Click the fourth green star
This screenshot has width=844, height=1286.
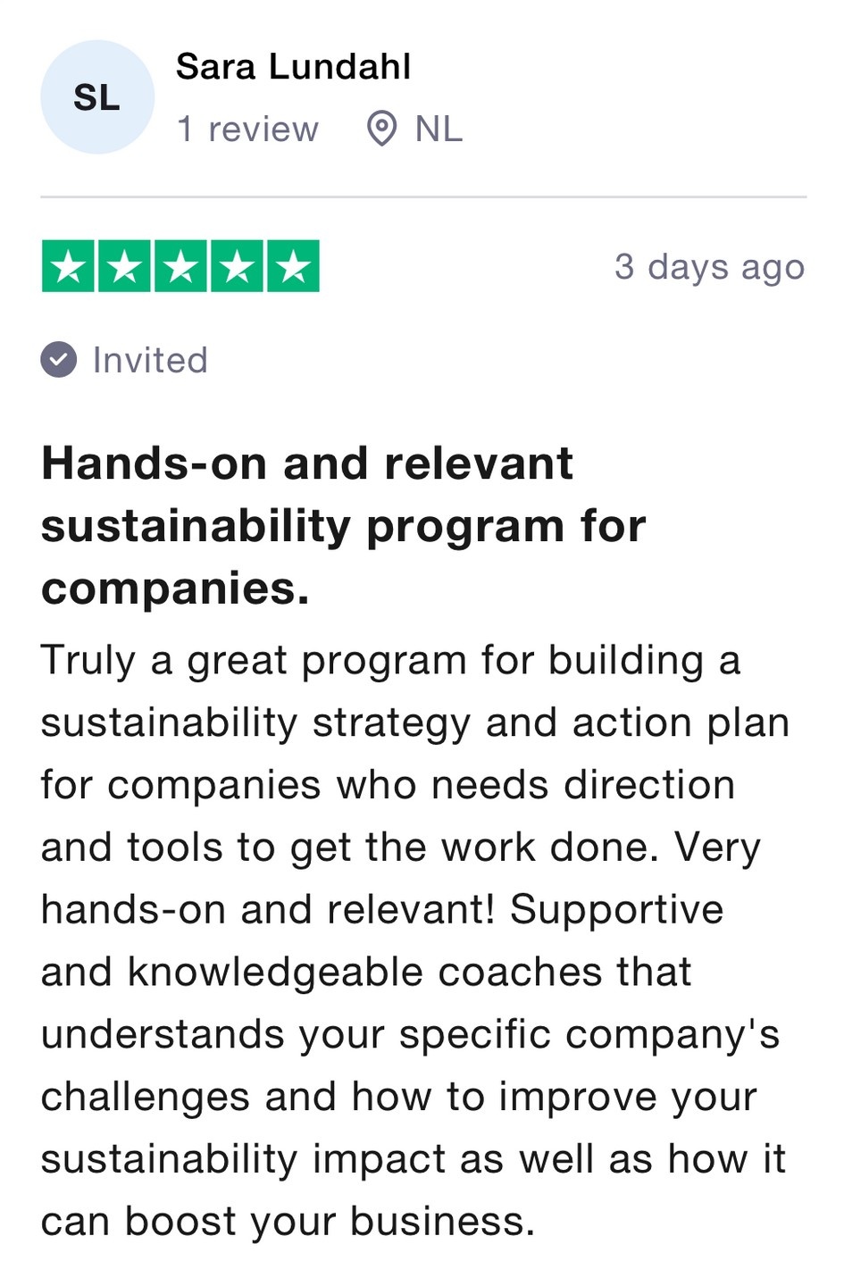click(x=238, y=266)
